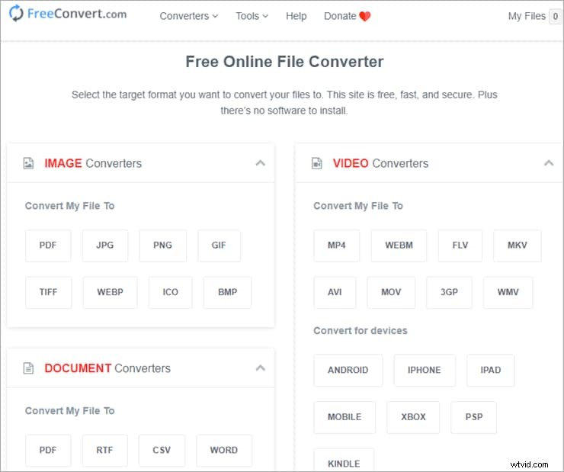
Task: Convert video for XBOX
Action: click(x=413, y=417)
